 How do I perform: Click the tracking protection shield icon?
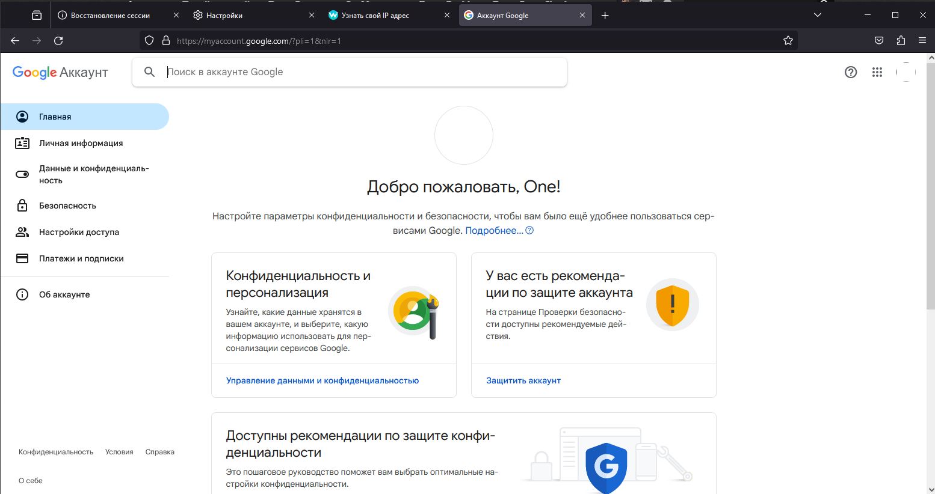150,41
